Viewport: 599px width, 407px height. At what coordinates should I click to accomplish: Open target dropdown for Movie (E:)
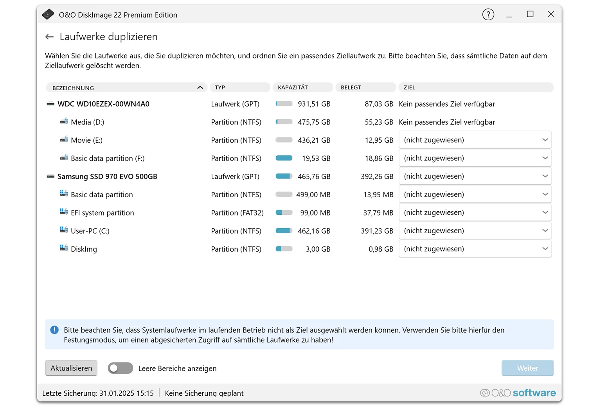click(x=475, y=140)
